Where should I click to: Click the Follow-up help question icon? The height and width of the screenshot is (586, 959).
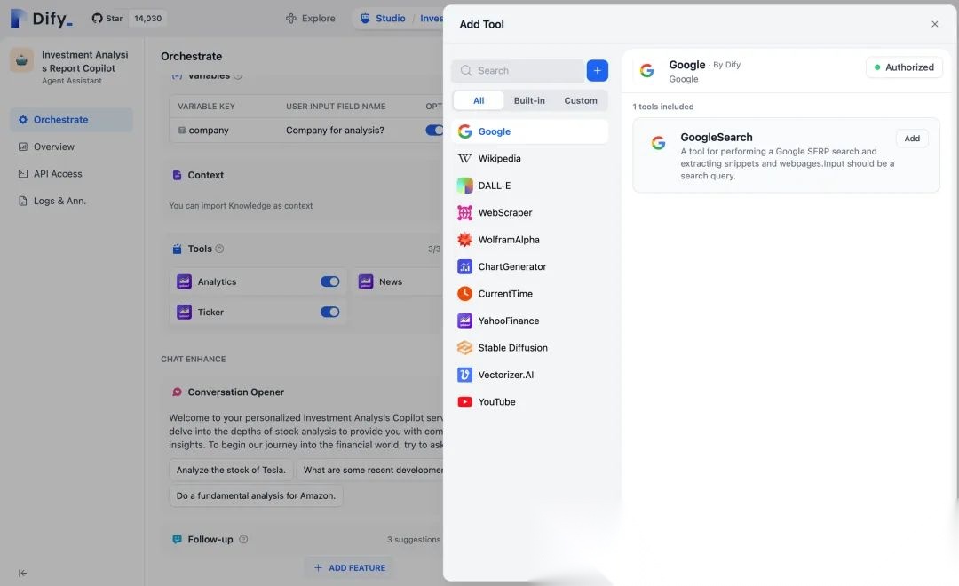tap(243, 540)
